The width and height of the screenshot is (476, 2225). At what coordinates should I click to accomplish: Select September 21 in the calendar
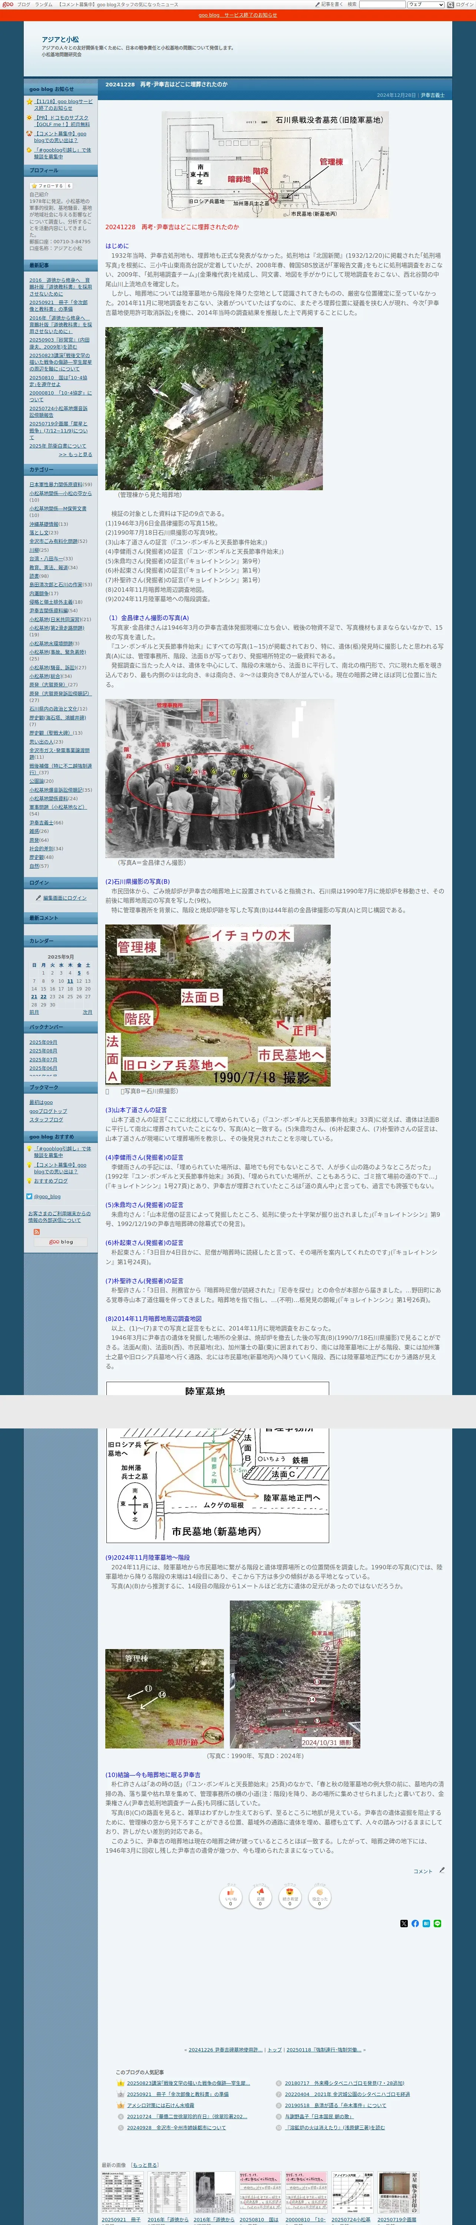point(34,997)
